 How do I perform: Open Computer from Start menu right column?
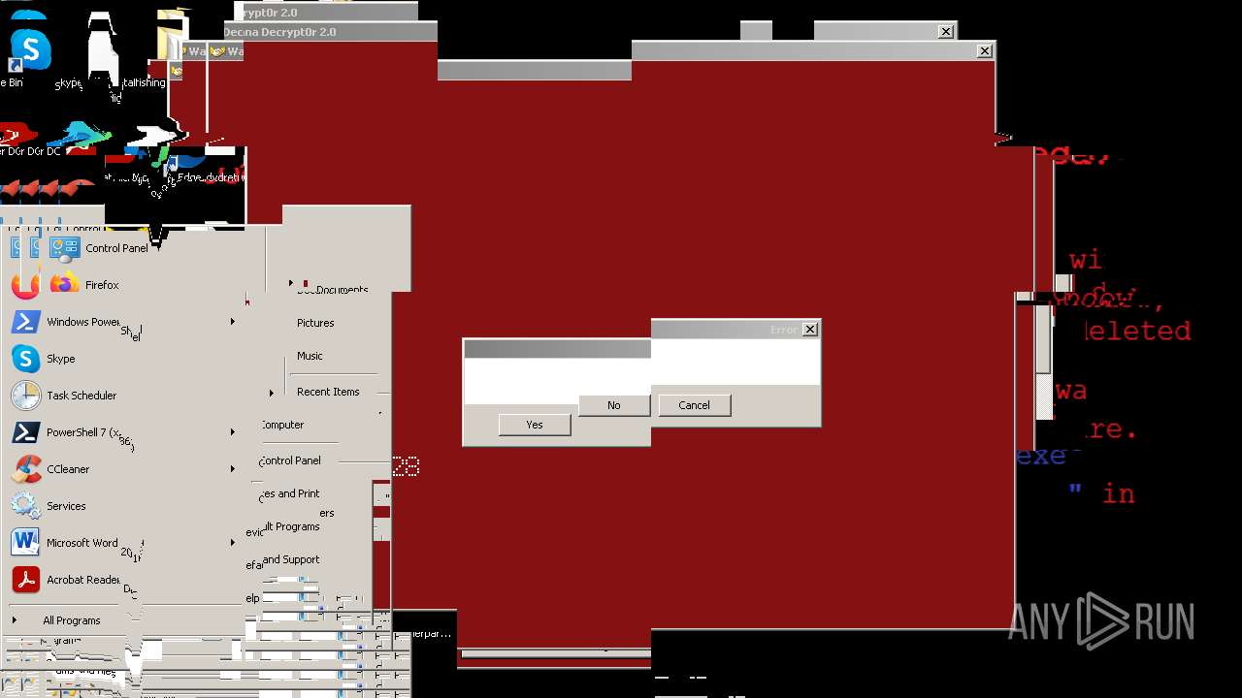[x=282, y=425]
